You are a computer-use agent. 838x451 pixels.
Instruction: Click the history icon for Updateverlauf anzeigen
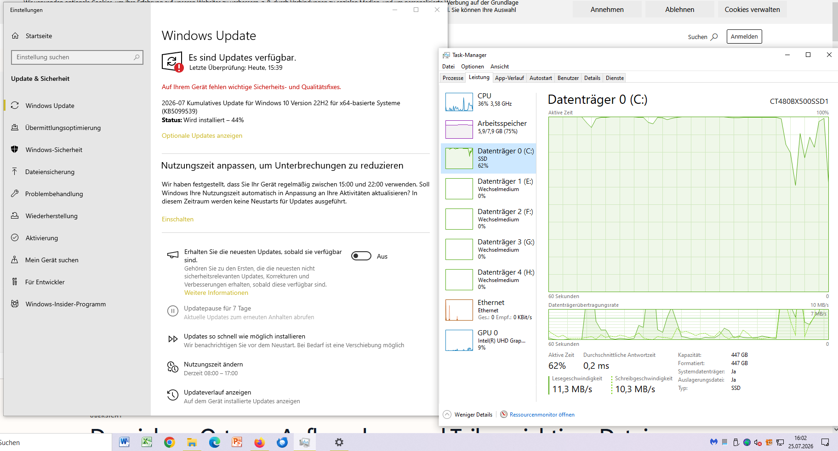(172, 395)
